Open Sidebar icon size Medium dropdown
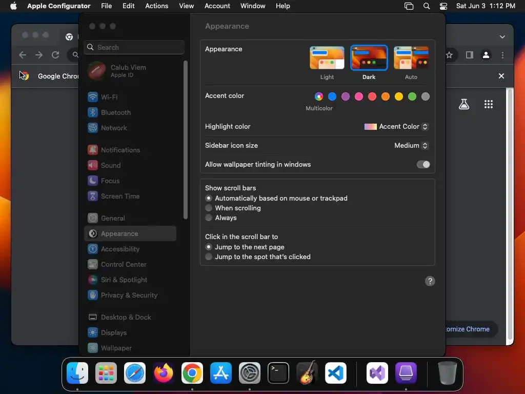 (x=412, y=145)
